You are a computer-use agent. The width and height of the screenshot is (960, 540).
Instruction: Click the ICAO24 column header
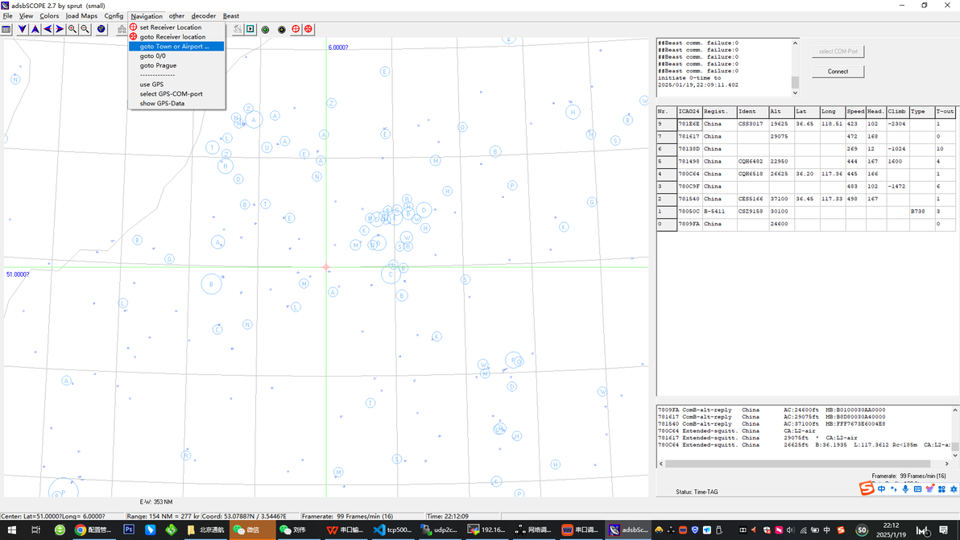(x=689, y=111)
